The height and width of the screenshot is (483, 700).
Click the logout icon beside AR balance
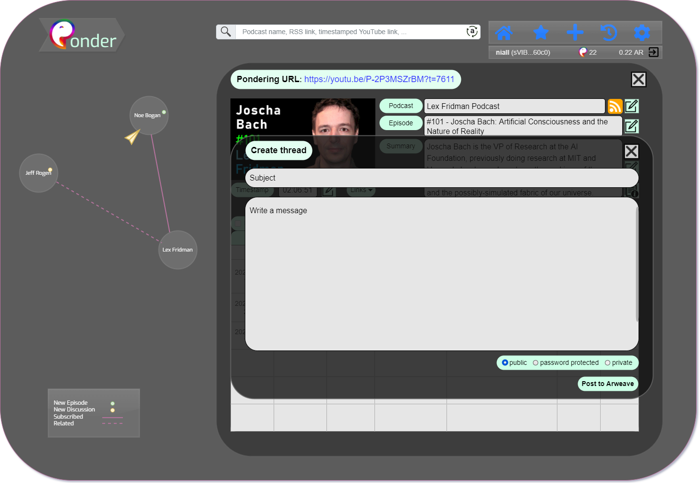pos(653,52)
